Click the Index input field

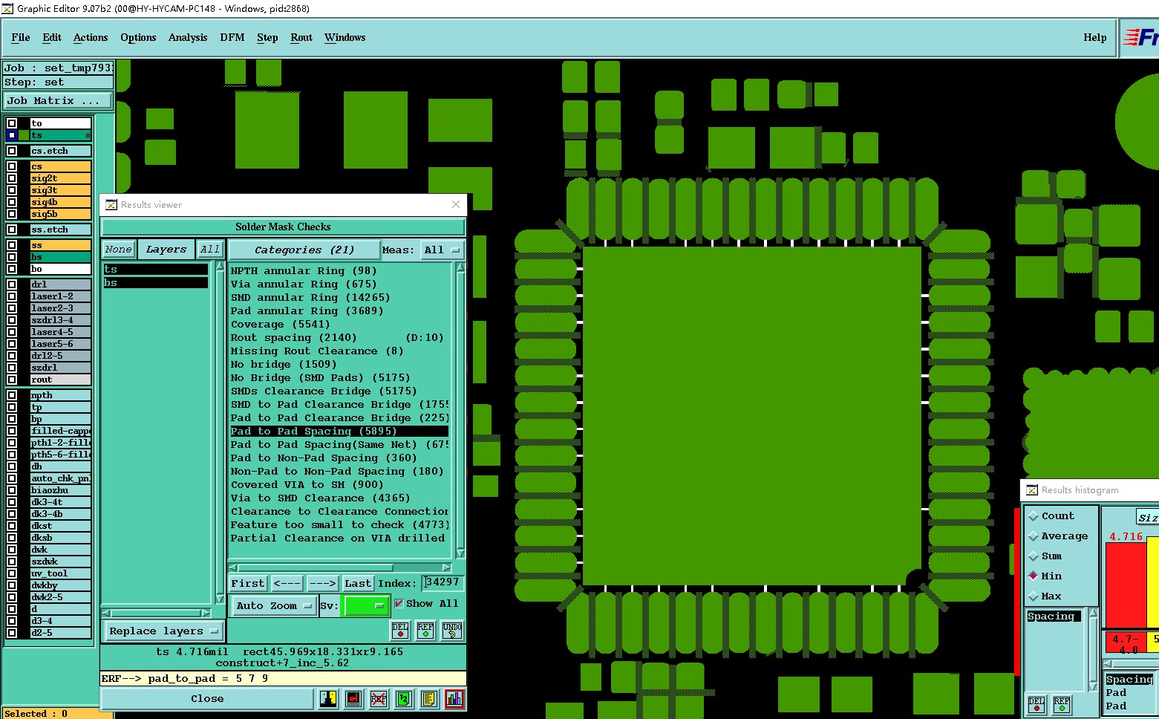(x=443, y=583)
